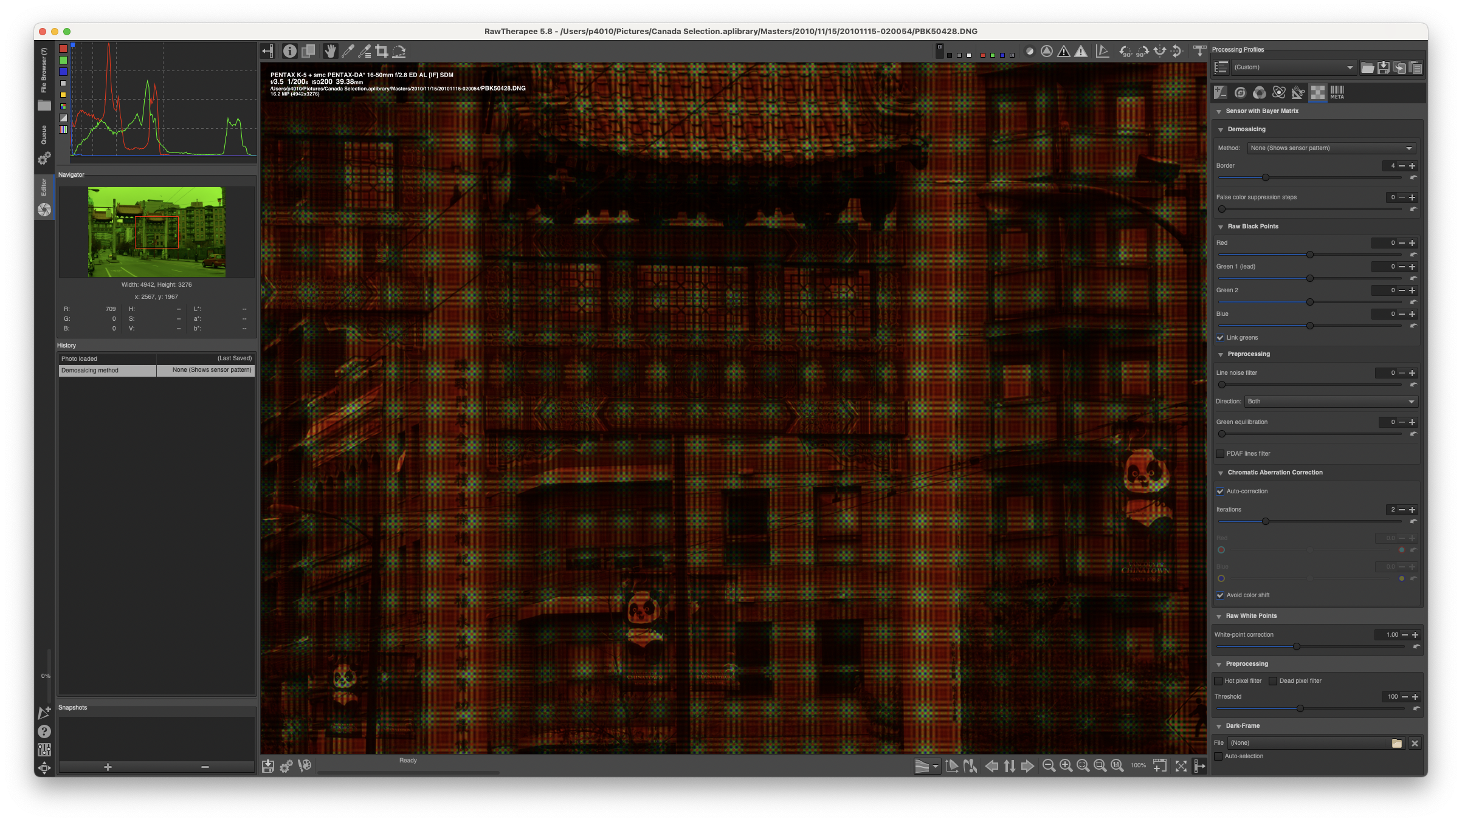Open the line noise Direction dropdown
The height and width of the screenshot is (822, 1462).
[1331, 402]
